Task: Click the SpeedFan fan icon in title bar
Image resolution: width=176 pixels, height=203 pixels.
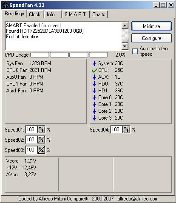Action: (6, 5)
